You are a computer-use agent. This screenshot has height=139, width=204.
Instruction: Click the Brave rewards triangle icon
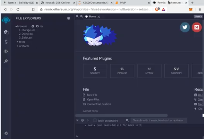(163, 10)
